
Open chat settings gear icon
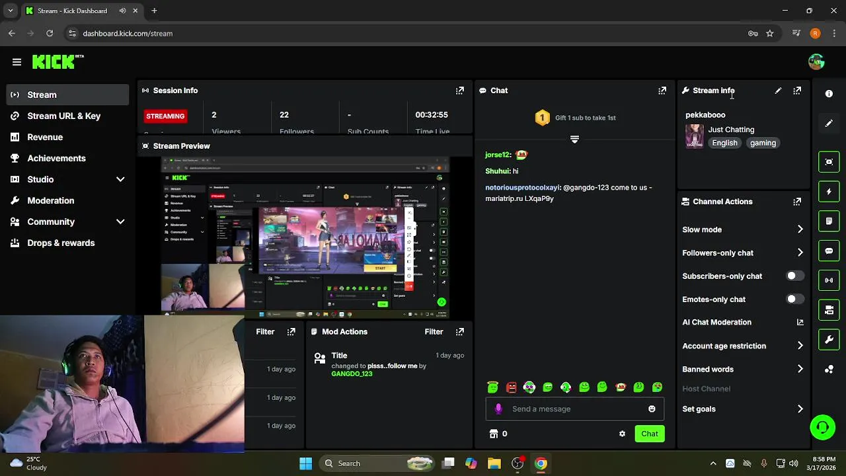coord(622,434)
